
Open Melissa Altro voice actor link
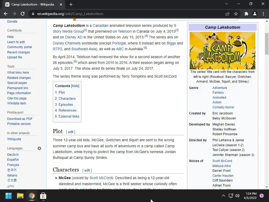(221, 166)
